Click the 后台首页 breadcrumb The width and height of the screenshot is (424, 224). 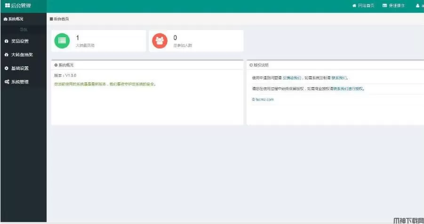[59, 19]
